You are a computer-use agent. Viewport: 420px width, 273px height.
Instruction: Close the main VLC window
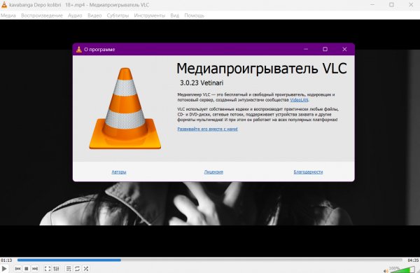411,5
